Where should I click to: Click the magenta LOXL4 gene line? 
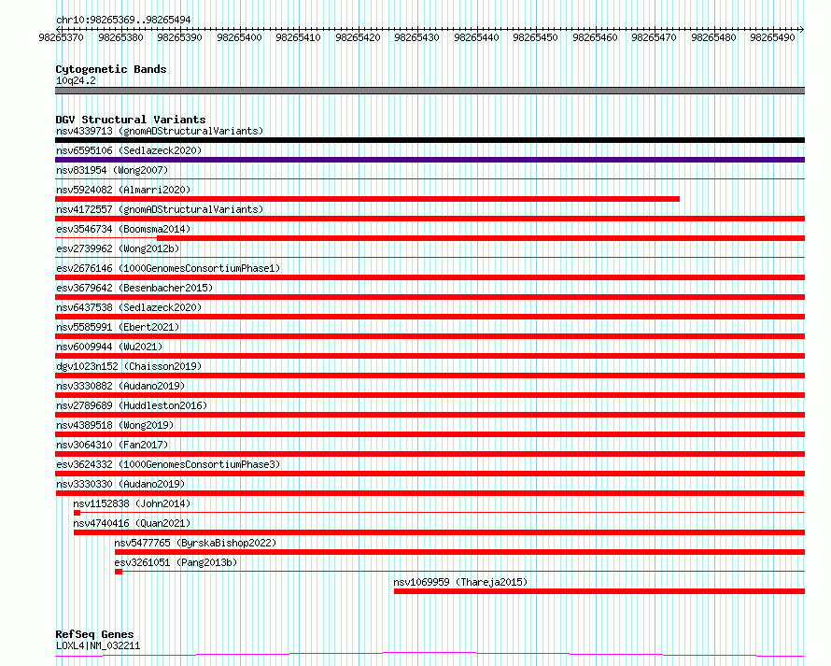tap(430, 655)
